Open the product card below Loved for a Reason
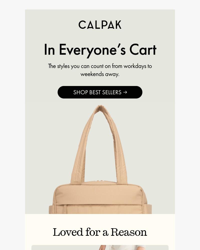The image size is (200, 250). tap(100, 247)
